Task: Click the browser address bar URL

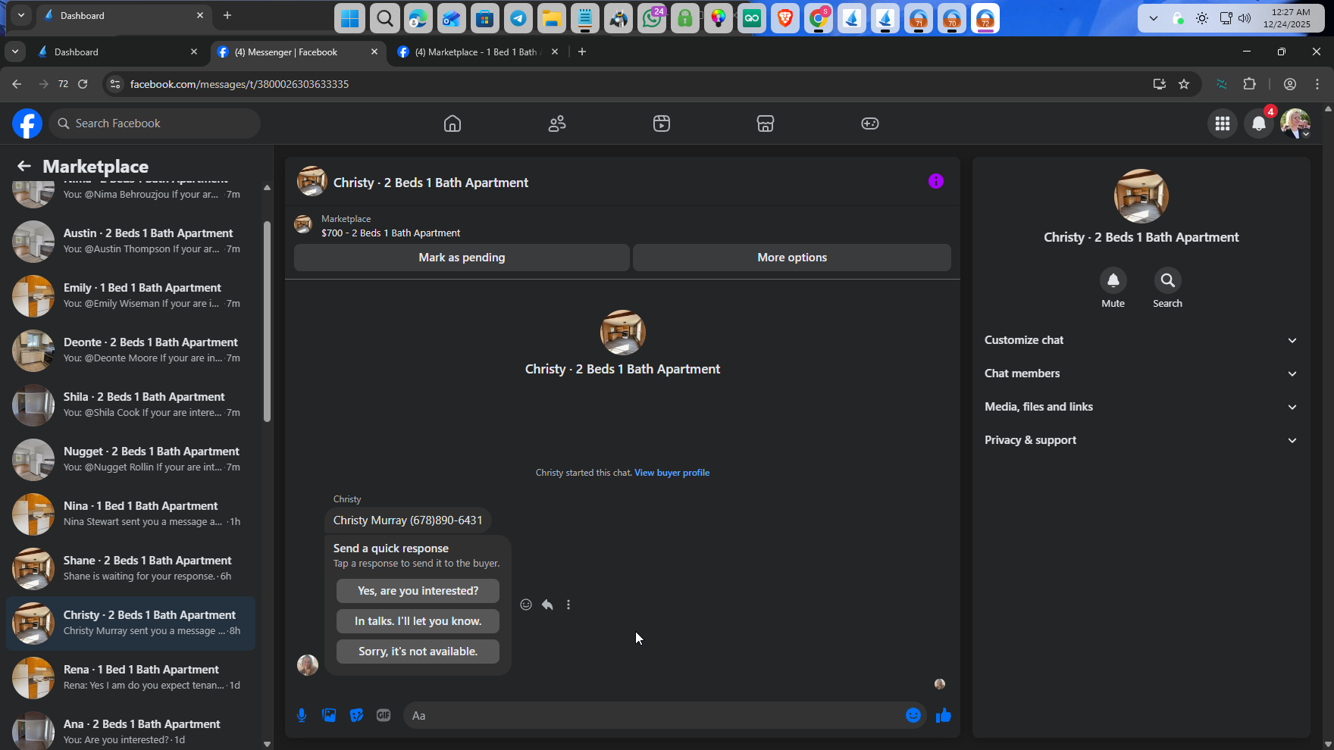Action: (x=240, y=84)
